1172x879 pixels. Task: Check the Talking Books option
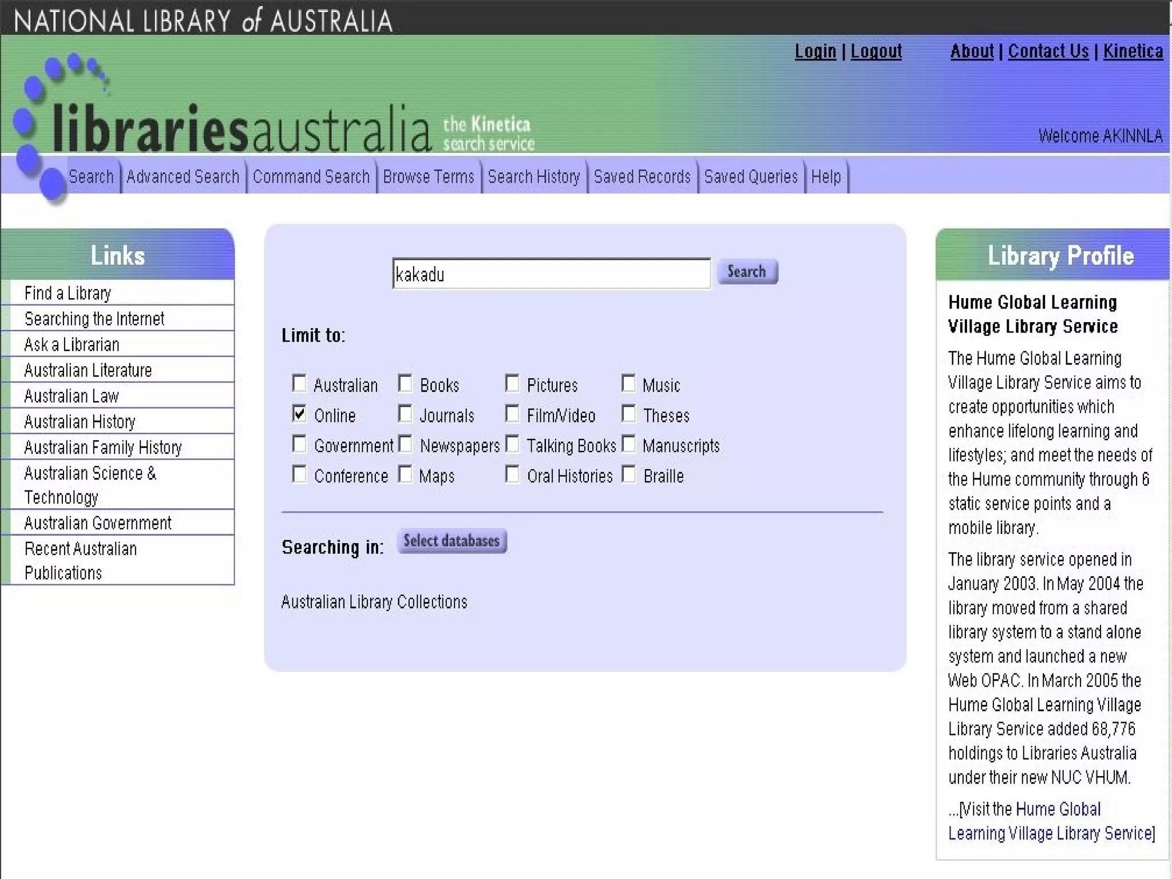(512, 444)
